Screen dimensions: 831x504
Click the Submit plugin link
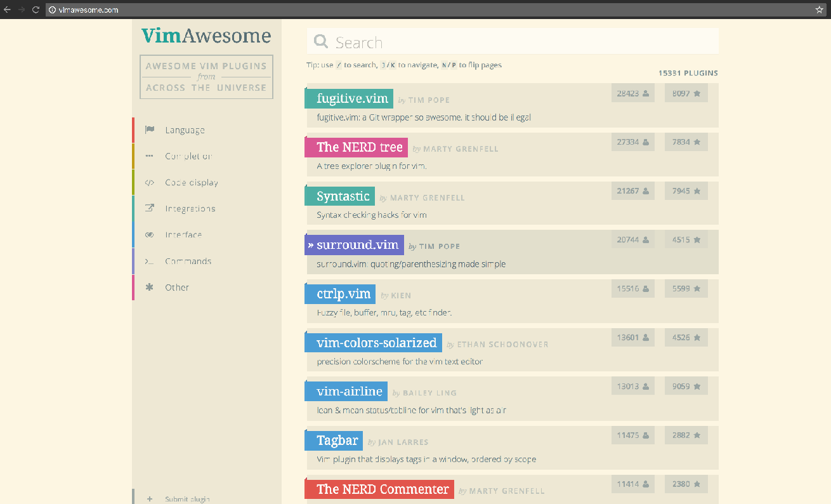pos(187,499)
